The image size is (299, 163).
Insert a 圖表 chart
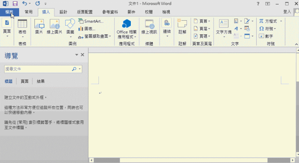pyautogui.click(x=87, y=29)
